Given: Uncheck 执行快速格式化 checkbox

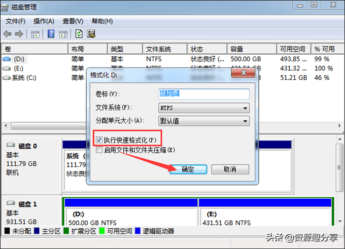Looking at the screenshot, I should [x=99, y=140].
